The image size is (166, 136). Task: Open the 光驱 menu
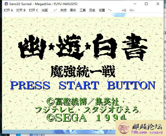[45, 10]
